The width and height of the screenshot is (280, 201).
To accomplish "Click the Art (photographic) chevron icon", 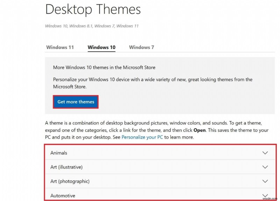I will pyautogui.click(x=265, y=181).
